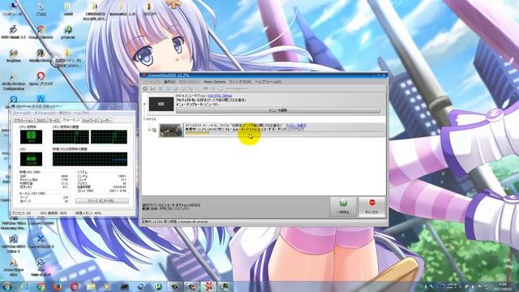Click the red Opera icon on the taskbar
Viewport: 519px width, 292px height.
tap(74, 286)
